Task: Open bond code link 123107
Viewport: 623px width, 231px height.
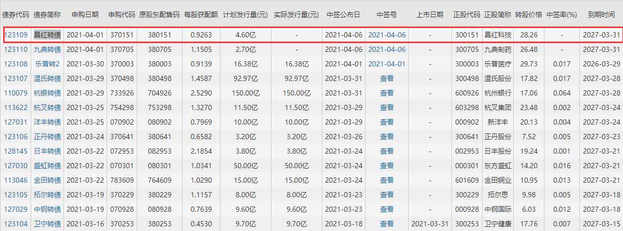Action: pos(16,78)
